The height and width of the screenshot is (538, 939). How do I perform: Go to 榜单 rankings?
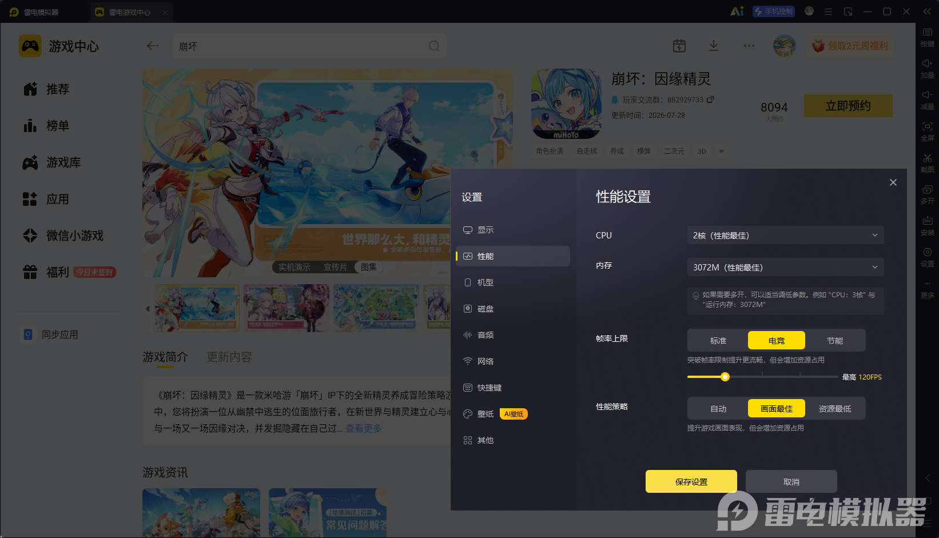(x=46, y=126)
